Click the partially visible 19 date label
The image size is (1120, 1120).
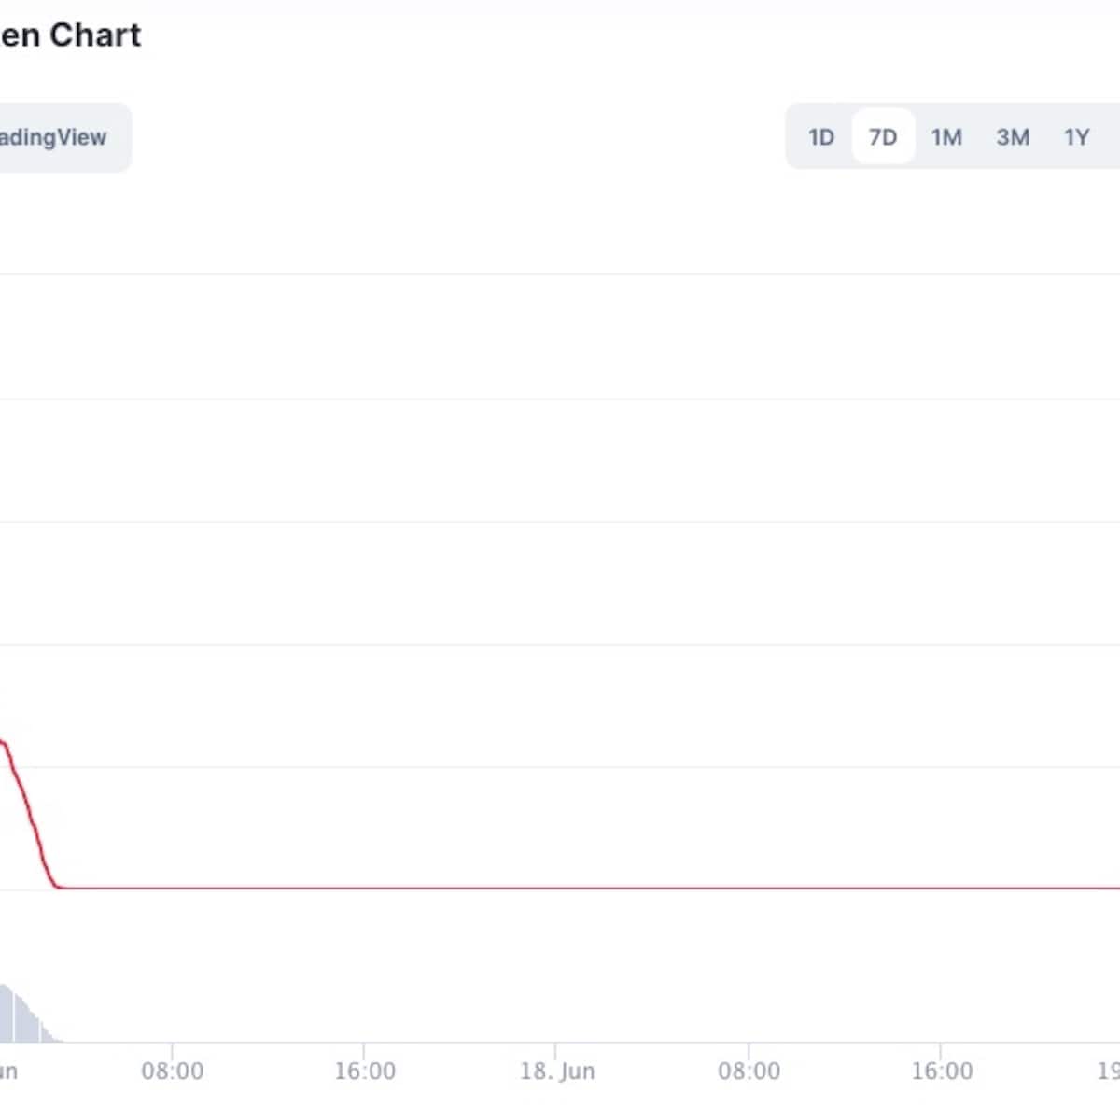tap(1109, 1071)
